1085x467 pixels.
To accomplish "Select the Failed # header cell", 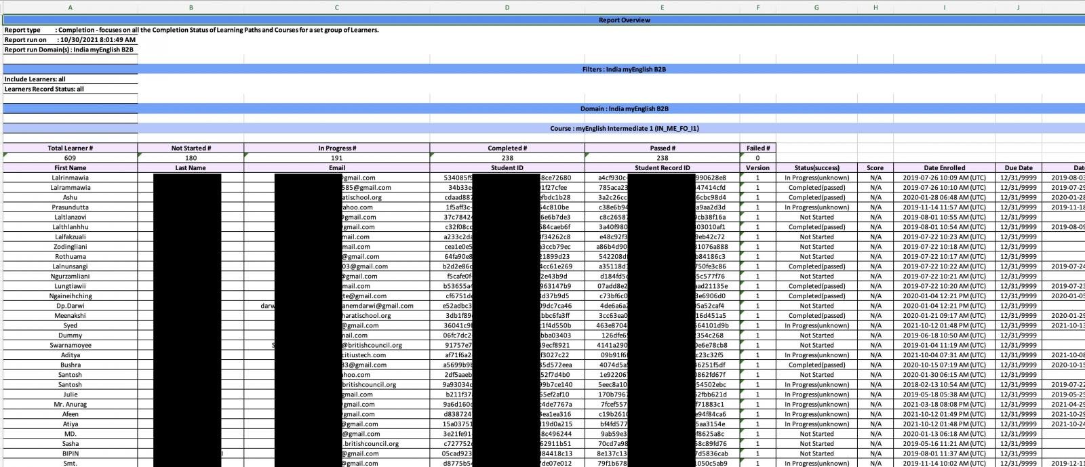I will pyautogui.click(x=757, y=148).
